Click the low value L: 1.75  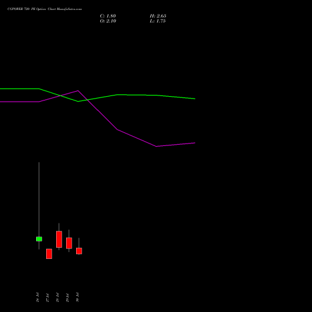[158, 21]
